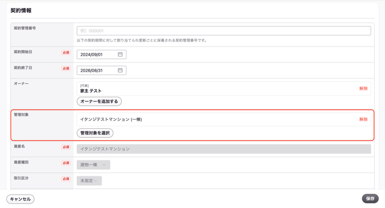Click the 2024/09/01 start date field
The height and width of the screenshot is (208, 385).
101,54
